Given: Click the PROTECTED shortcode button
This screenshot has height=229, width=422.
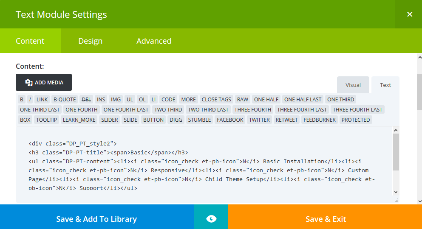Looking at the screenshot, I should pos(356,120).
